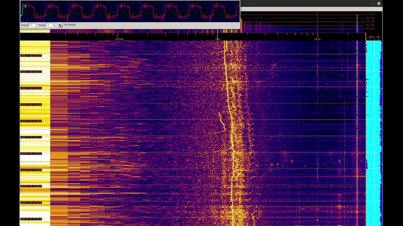This screenshot has width=403, height=226.
Task: Click the cyan amplitude history strip
Action: [374, 133]
